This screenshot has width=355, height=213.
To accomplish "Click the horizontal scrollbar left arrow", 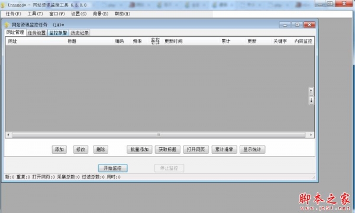I will [8, 135].
